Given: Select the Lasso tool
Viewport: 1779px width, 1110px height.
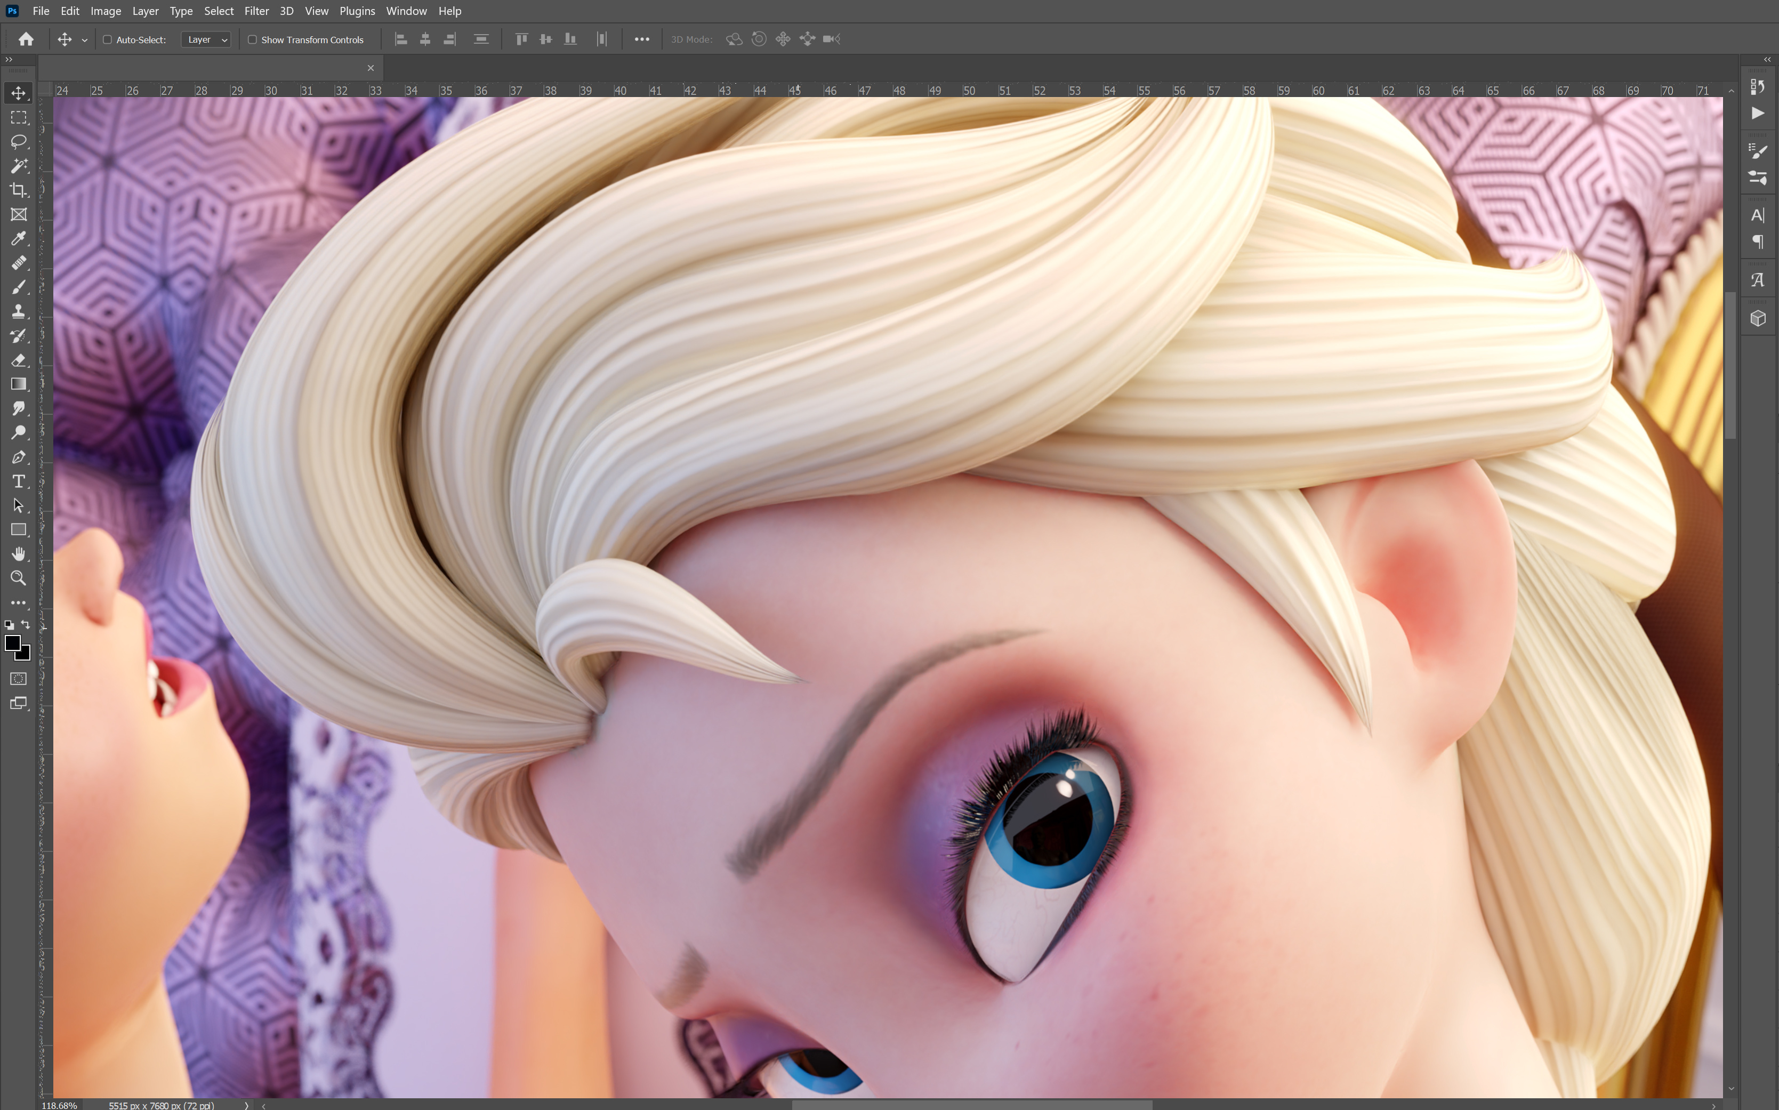Looking at the screenshot, I should coord(18,142).
